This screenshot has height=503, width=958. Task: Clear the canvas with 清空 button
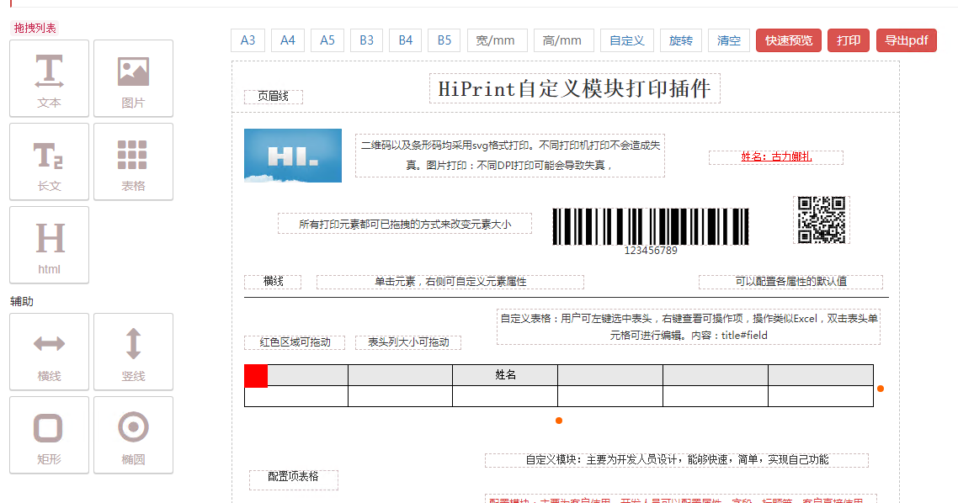[729, 40]
